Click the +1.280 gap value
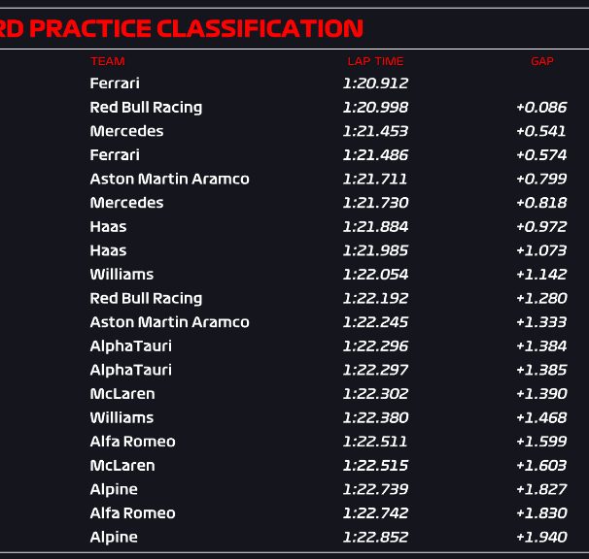The height and width of the screenshot is (559, 589). click(541, 298)
